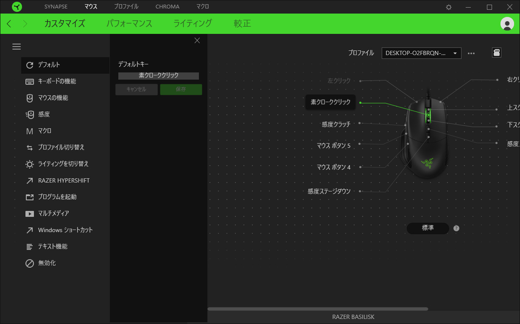The width and height of the screenshot is (520, 324).
Task: Click the onboard memory storage icon
Action: click(497, 53)
